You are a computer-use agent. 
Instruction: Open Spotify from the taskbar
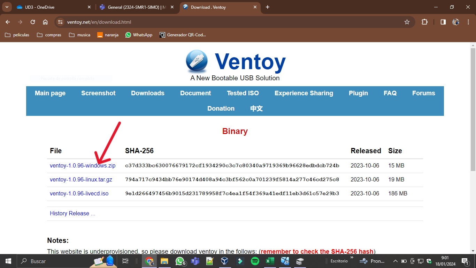tap(255, 261)
